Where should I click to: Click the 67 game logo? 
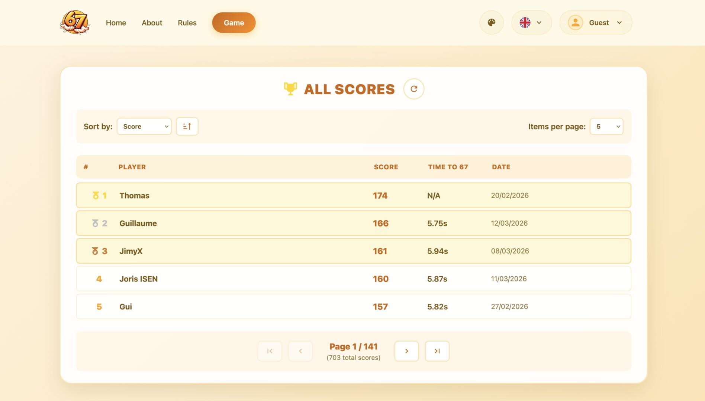[x=75, y=22]
